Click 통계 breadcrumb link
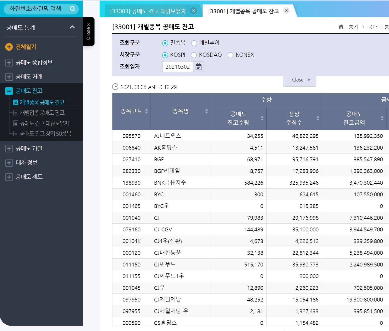 tap(353, 27)
